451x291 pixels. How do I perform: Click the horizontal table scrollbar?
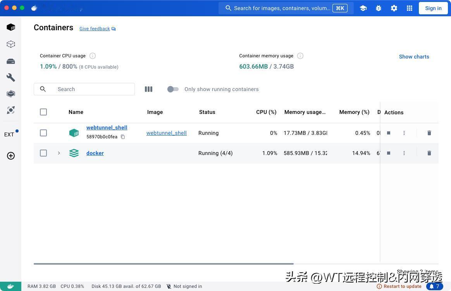(x=164, y=264)
